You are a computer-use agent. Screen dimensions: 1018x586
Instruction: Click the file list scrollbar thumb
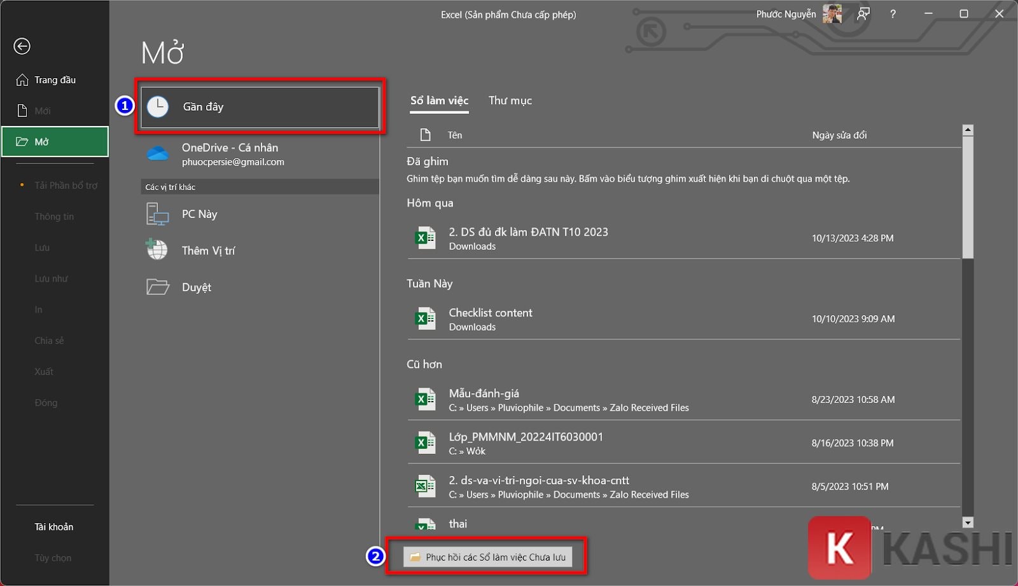coord(968,197)
